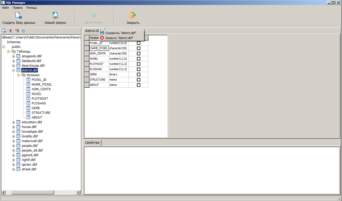342x201 pixels.
Task: Open a new query from the toolbar
Action: click(55, 16)
